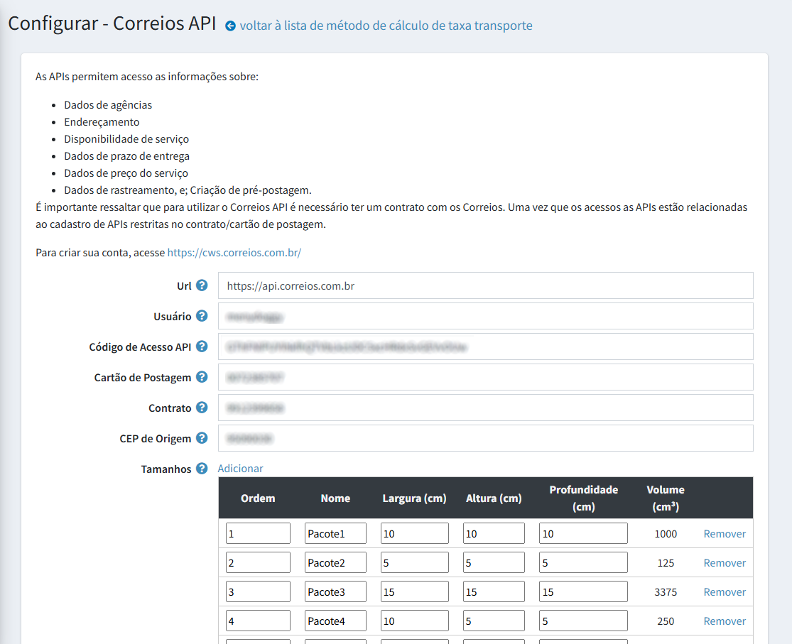Show help tooltip for Usuário field
Image resolution: width=792 pixels, height=644 pixels.
click(x=202, y=316)
